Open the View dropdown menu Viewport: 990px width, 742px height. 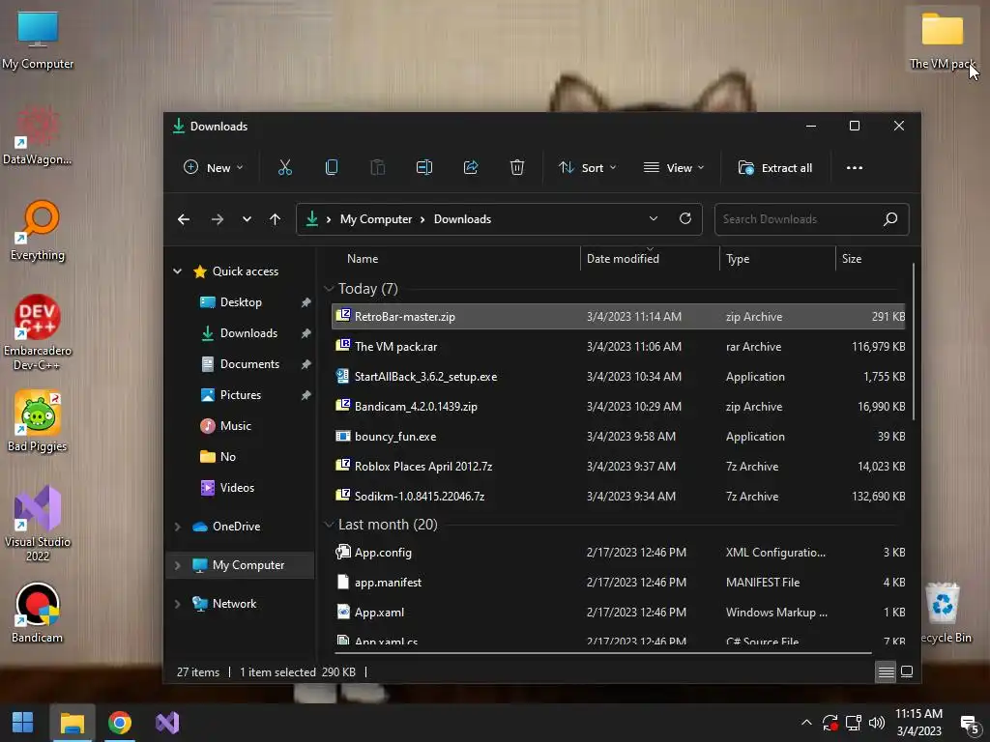tap(674, 168)
